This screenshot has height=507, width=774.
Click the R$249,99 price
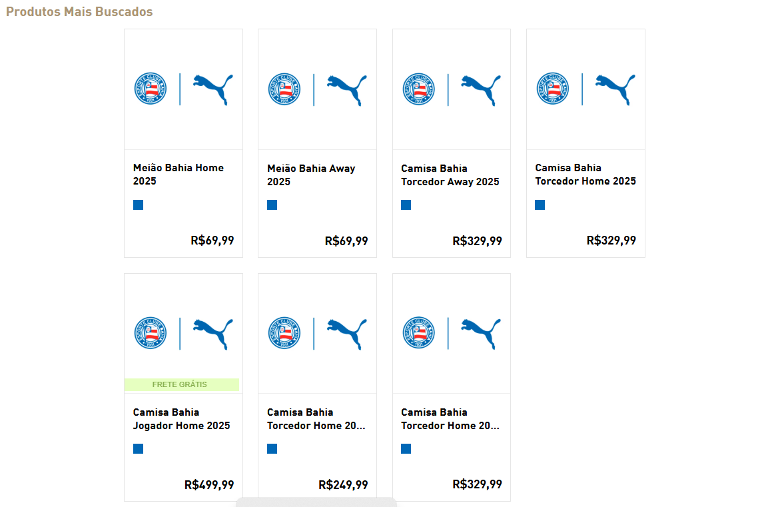point(343,485)
